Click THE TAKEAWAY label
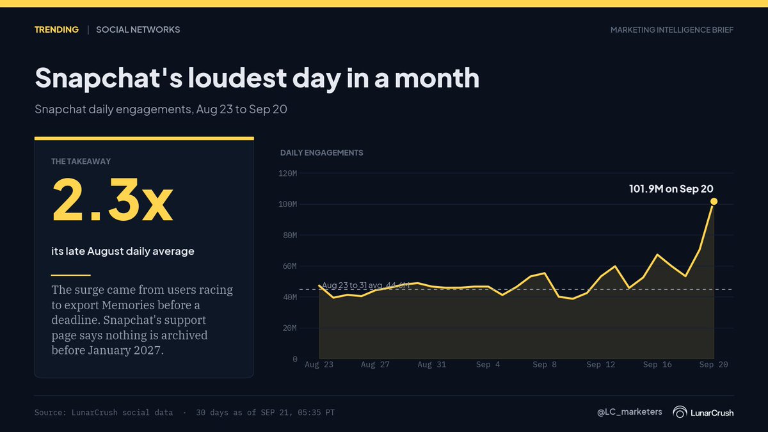 [x=81, y=162]
